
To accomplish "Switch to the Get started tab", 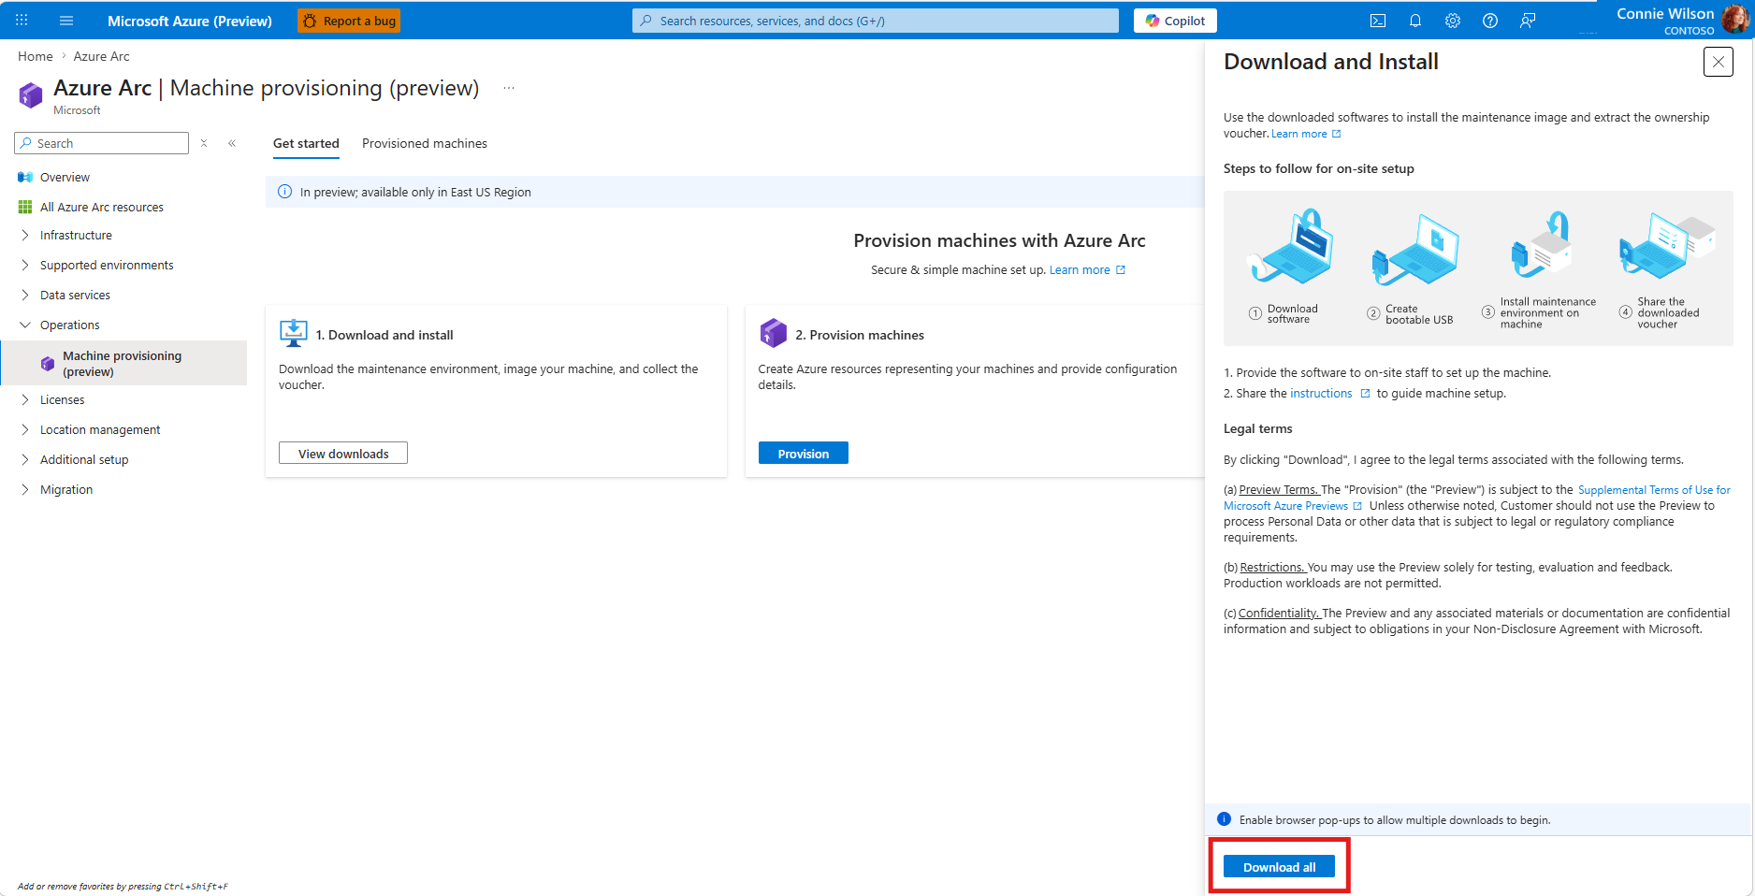I will tap(306, 143).
